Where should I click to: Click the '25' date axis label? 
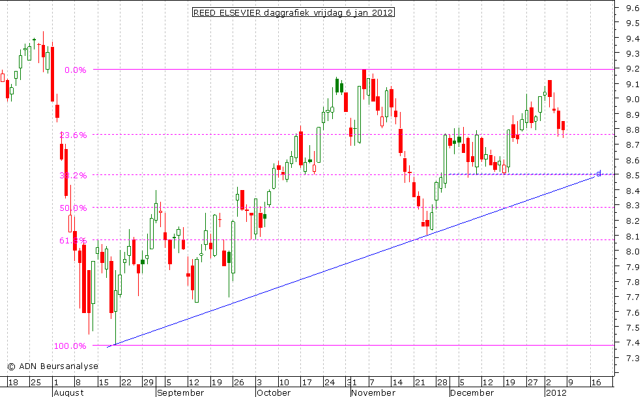point(36,383)
